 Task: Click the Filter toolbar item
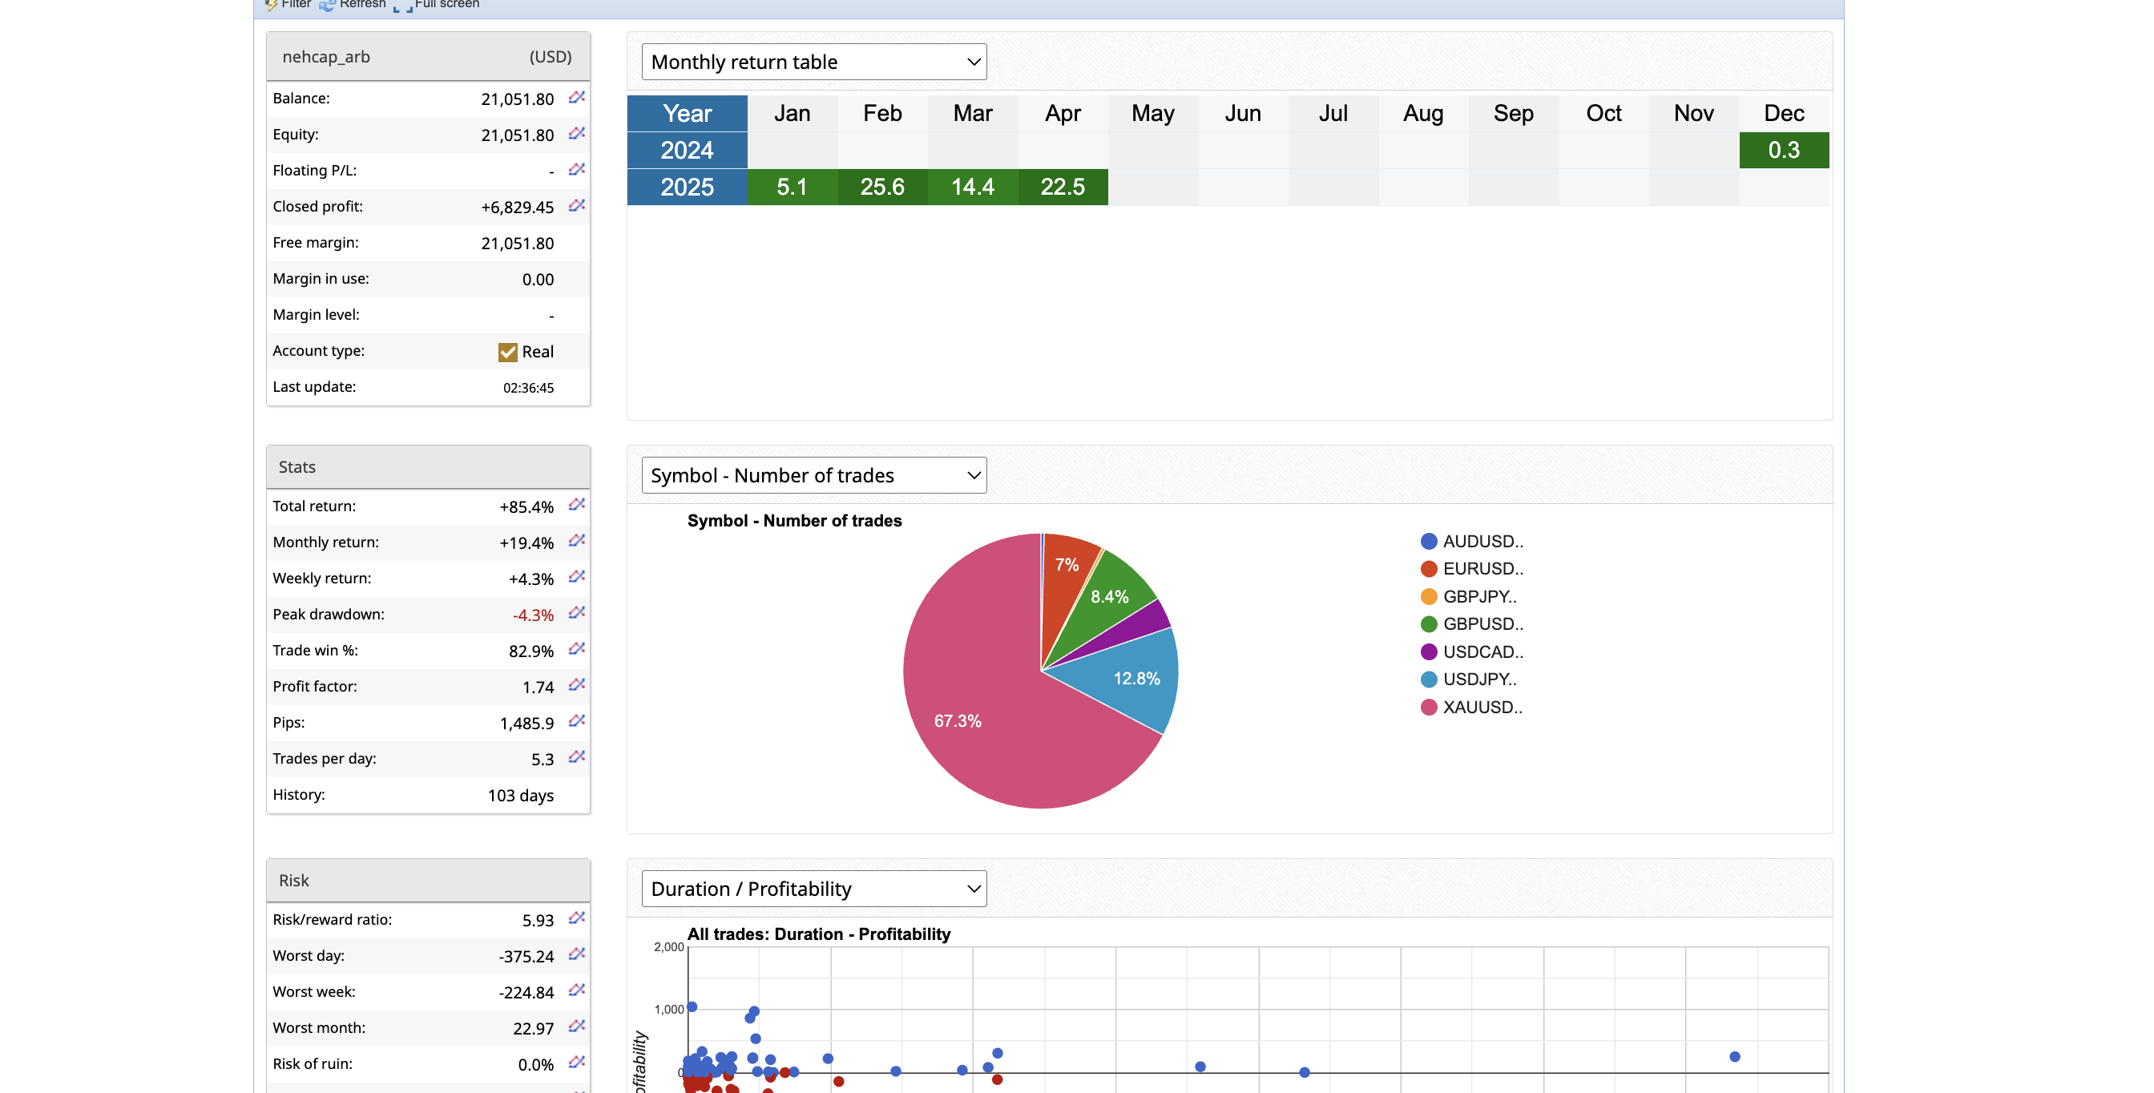(288, 5)
